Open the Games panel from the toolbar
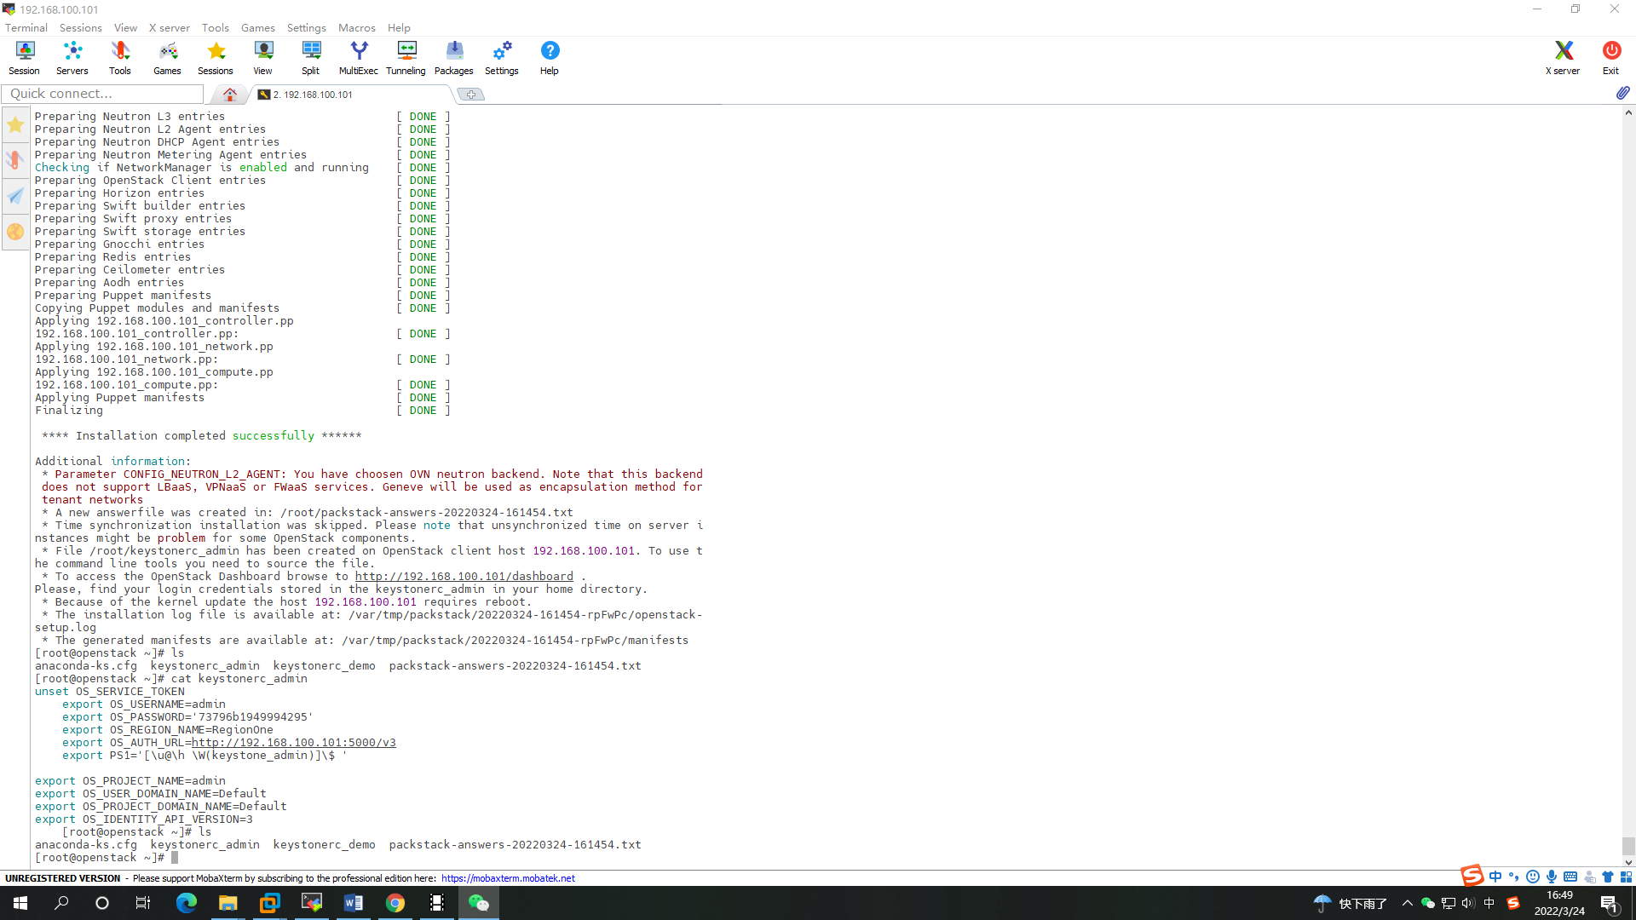This screenshot has height=920, width=1636. click(167, 57)
